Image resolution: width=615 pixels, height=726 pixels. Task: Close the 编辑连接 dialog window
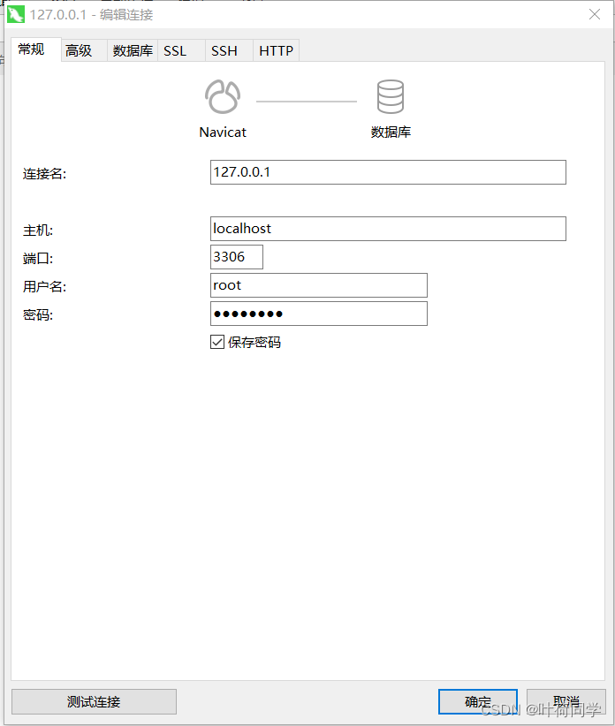pyautogui.click(x=595, y=14)
